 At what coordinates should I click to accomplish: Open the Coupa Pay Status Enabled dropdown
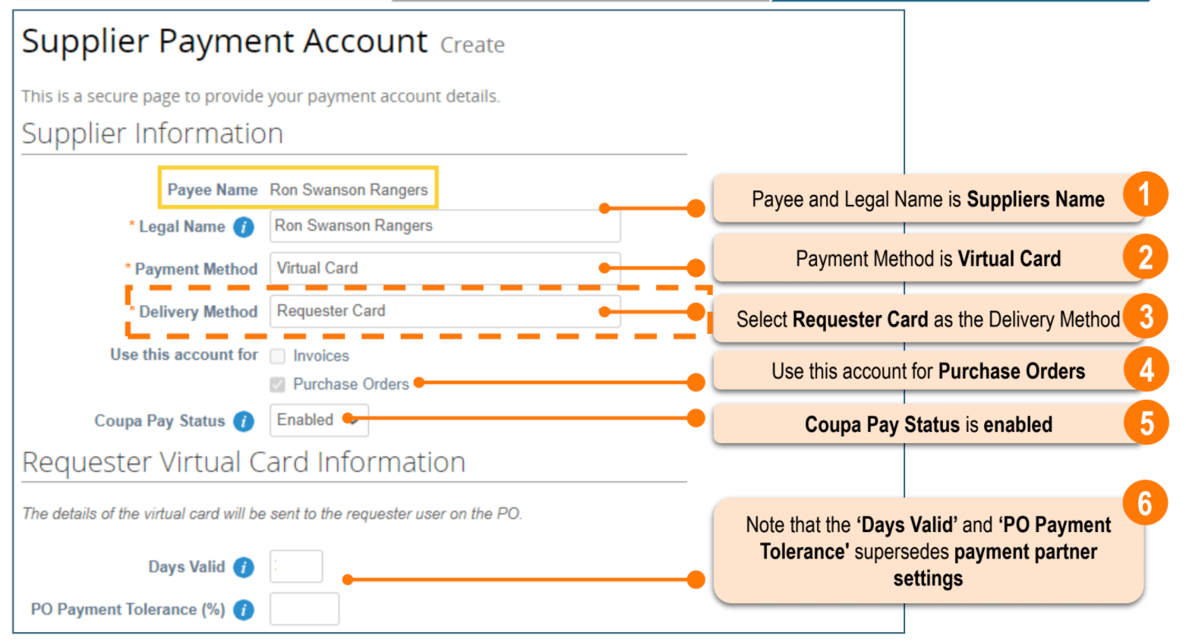pyautogui.click(x=319, y=420)
